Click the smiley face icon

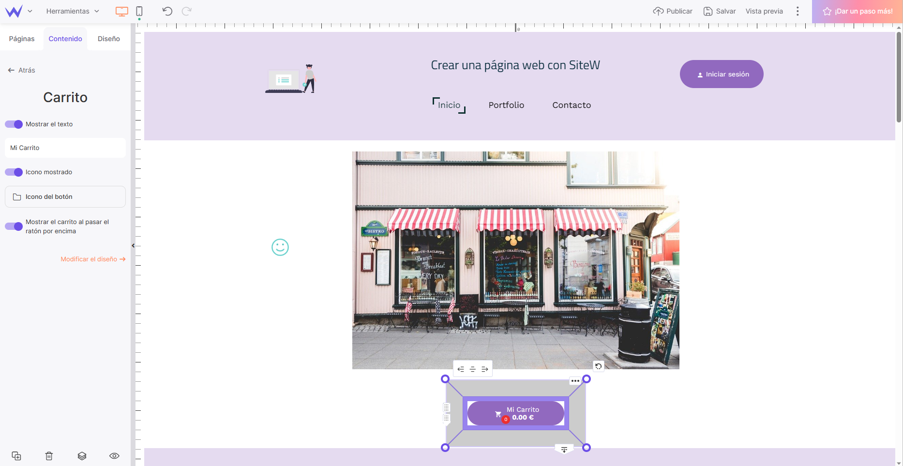280,247
